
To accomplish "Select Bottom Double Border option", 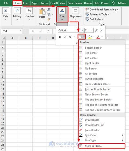I will pyautogui.click(x=102, y=89).
